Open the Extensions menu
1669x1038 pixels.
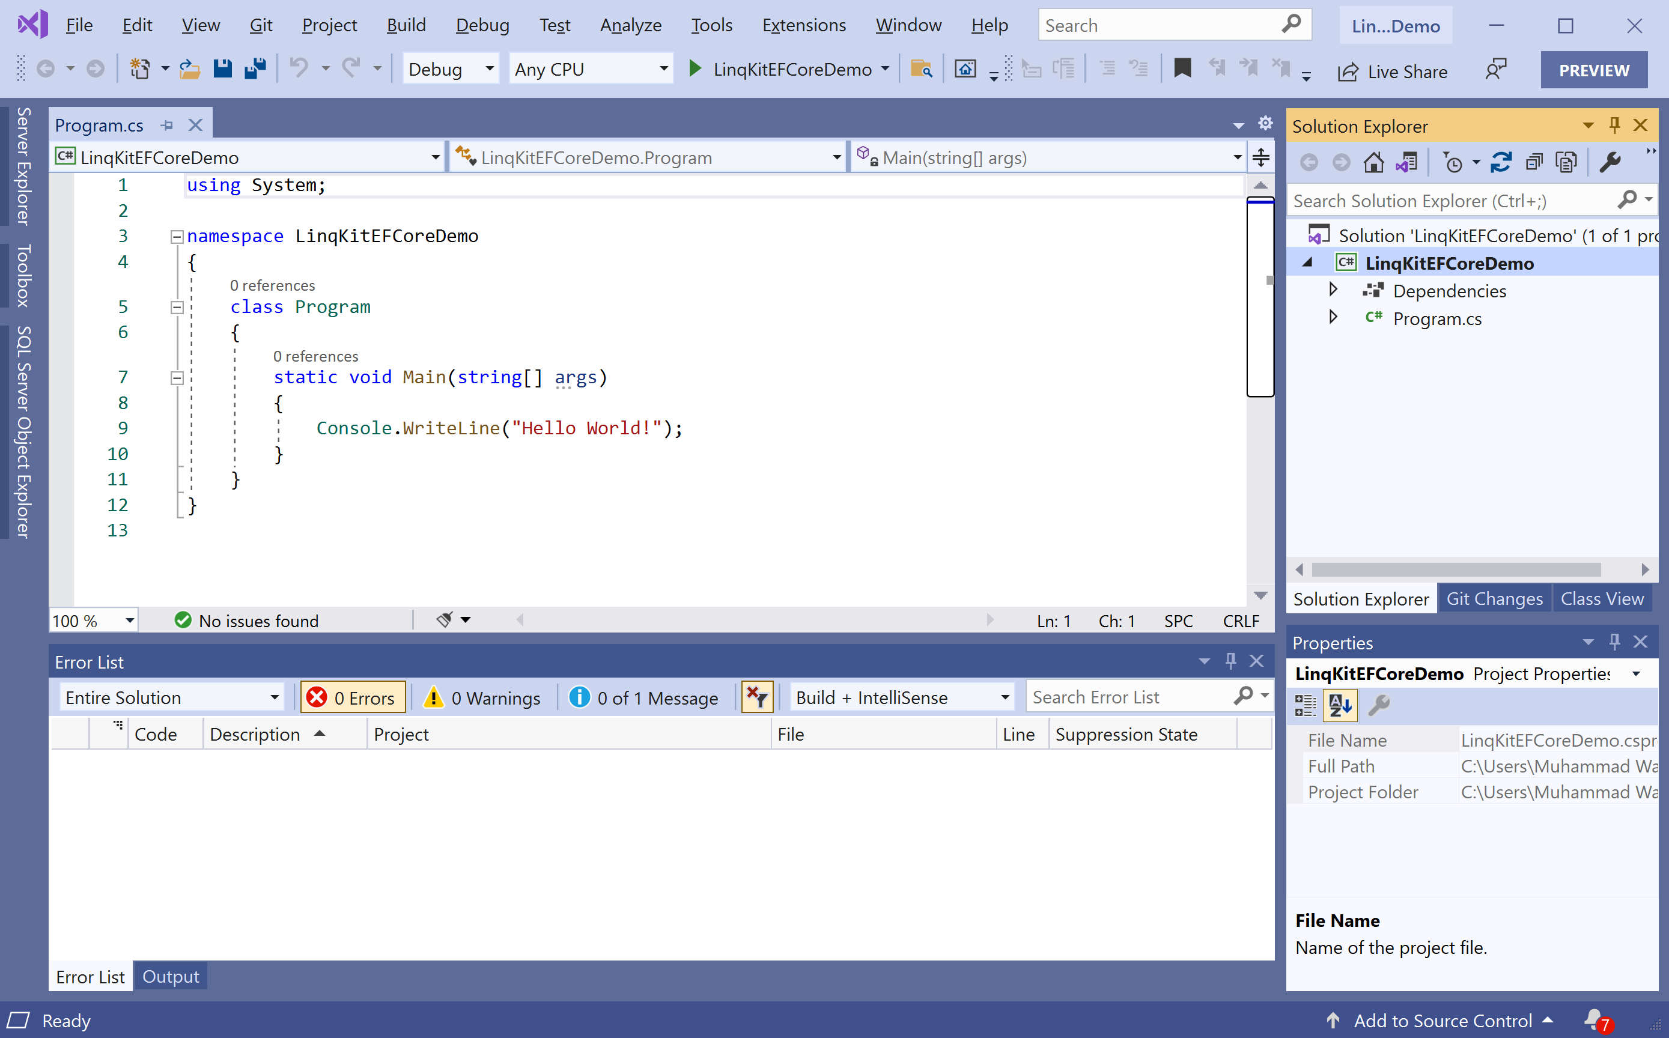[803, 25]
